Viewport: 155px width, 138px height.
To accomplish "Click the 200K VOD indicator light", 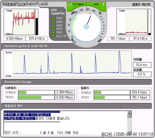I will pos(53,22).
